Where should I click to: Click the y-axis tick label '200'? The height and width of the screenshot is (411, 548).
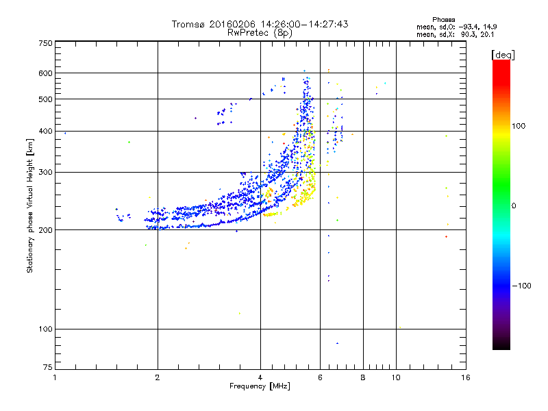pos(45,230)
